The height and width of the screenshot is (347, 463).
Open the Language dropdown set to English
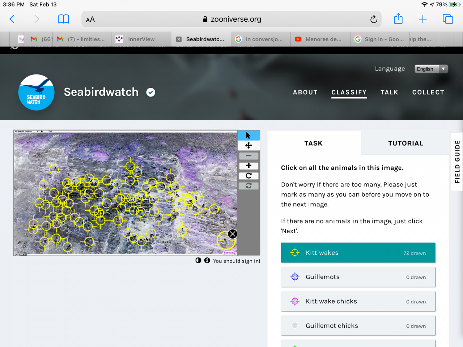point(431,69)
